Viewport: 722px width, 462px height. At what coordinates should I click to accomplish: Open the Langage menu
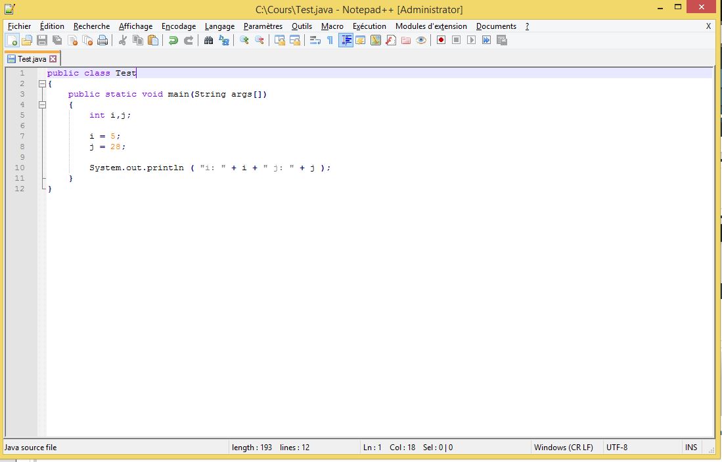tap(219, 26)
